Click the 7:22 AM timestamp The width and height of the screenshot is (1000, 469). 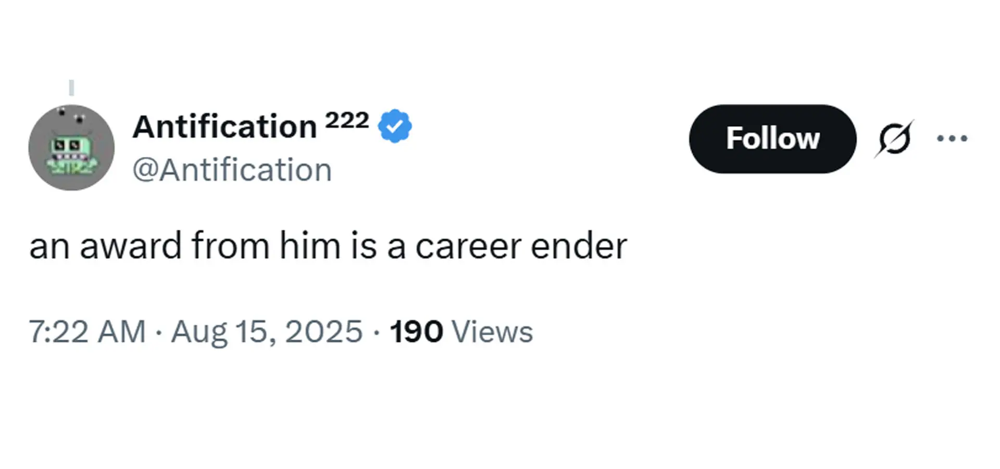[87, 331]
